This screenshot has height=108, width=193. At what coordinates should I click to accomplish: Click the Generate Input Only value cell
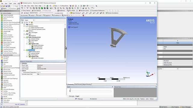pos(51,74)
